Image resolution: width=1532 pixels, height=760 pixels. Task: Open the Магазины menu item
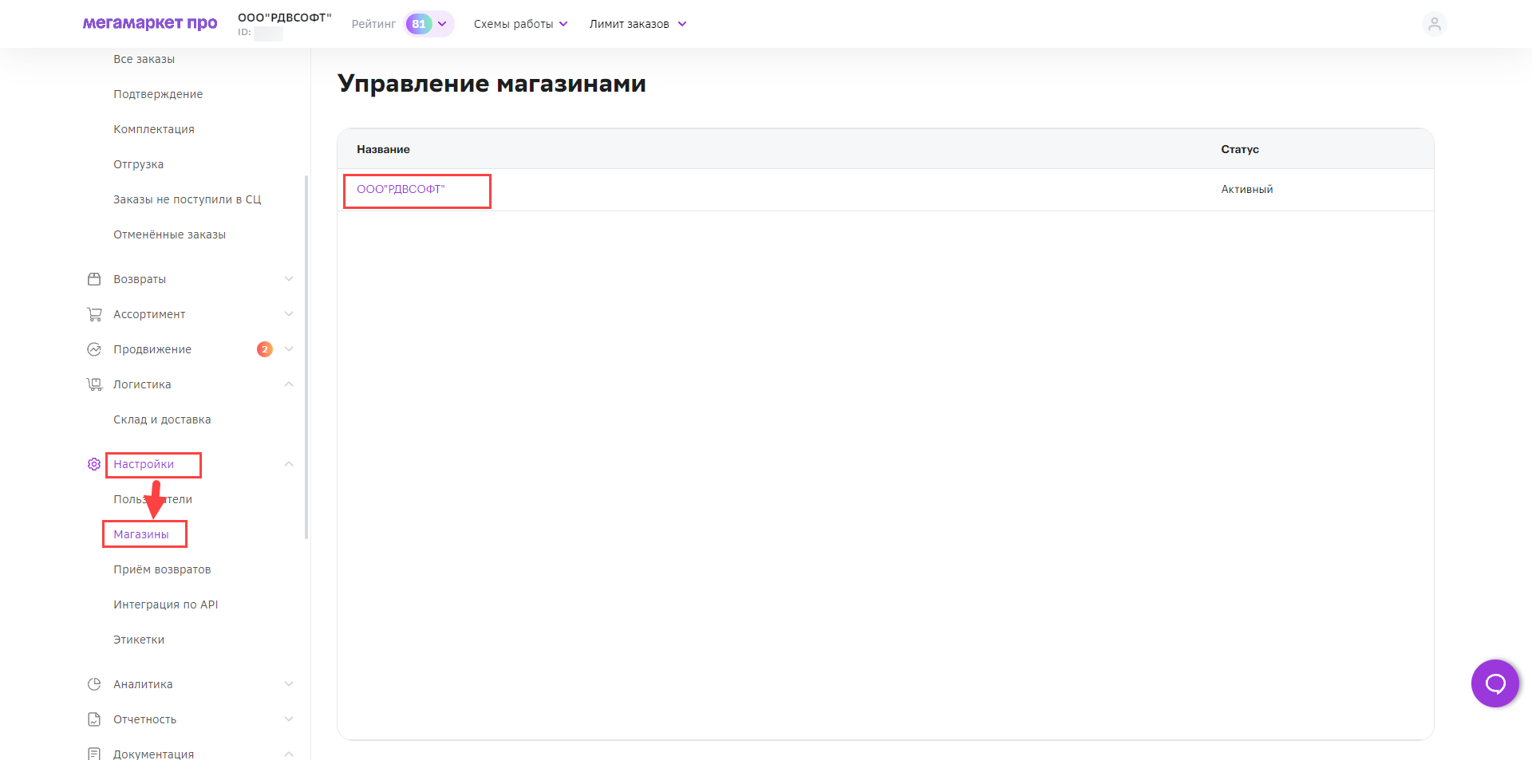tap(141, 534)
